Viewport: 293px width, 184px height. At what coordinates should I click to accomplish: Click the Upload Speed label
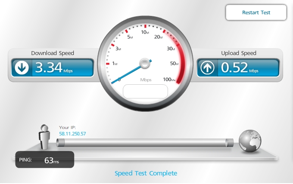pos(239,53)
